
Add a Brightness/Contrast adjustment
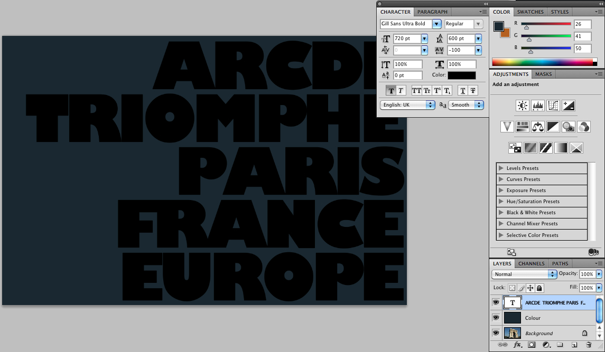(523, 105)
